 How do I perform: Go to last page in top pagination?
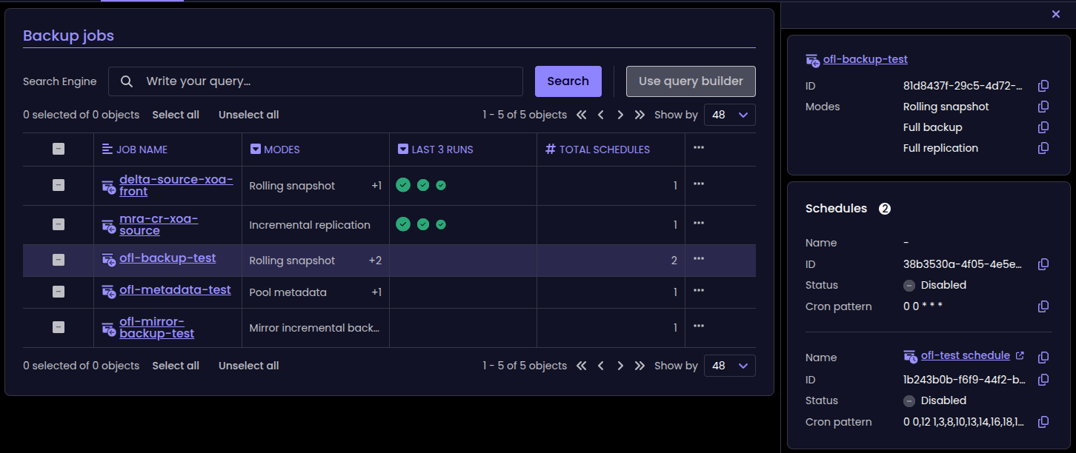point(640,115)
